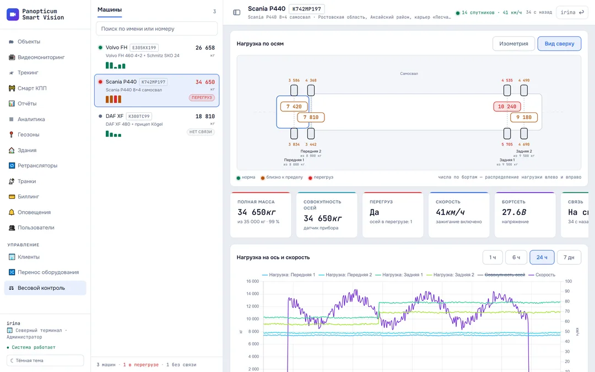The width and height of the screenshot is (595, 372).
Task: Select the Вид сверху view
Action: (x=559, y=44)
